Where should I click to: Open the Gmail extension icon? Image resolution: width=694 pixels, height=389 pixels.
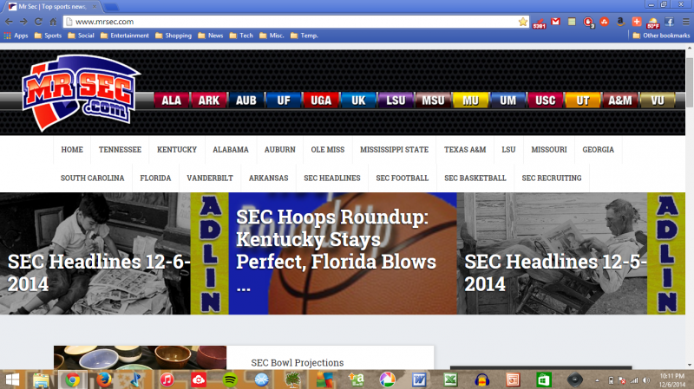[555, 22]
